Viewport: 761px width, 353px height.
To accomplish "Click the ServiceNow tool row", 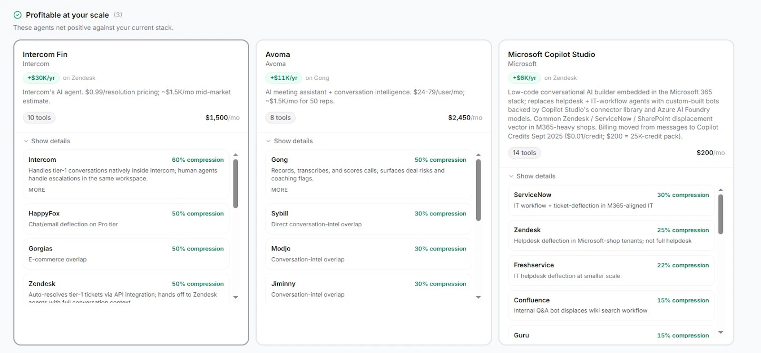I will (x=611, y=200).
